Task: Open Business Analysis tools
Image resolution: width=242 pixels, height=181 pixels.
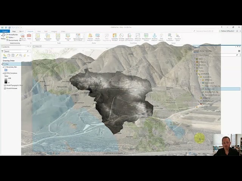Action: click(x=155, y=37)
